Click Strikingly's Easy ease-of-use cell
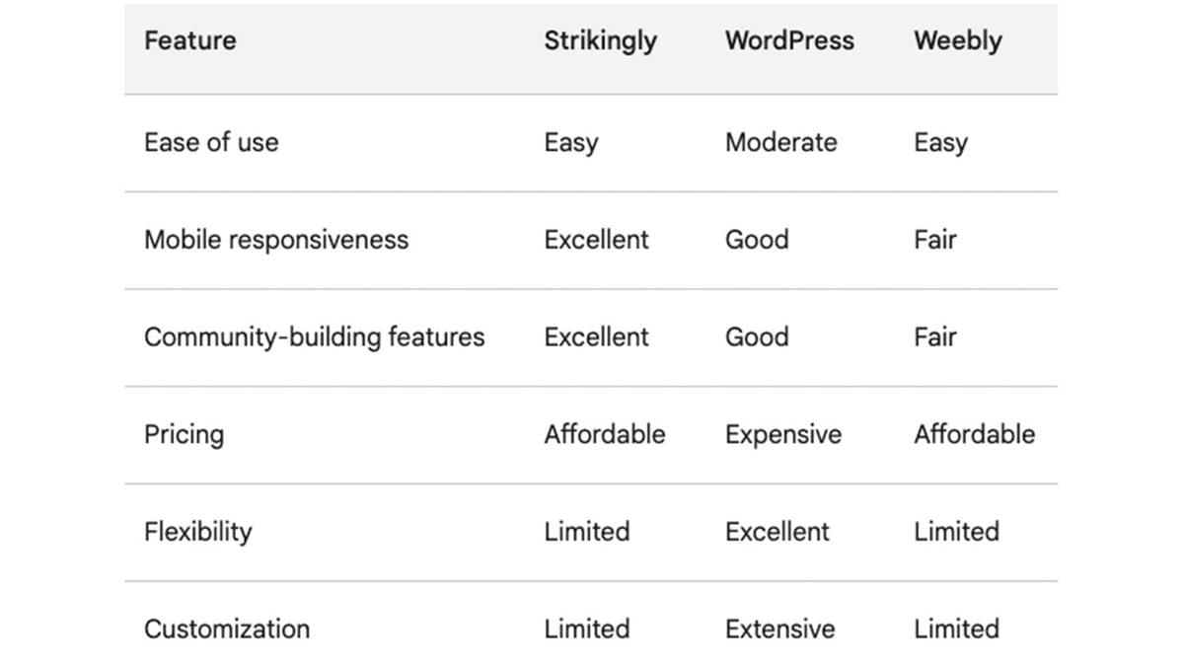This screenshot has height=666, width=1184. [x=570, y=142]
